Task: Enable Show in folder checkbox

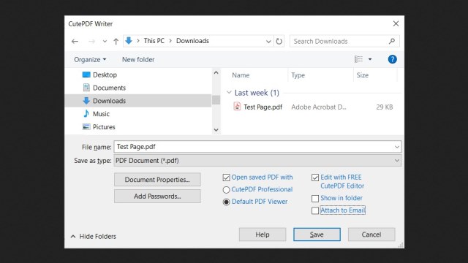Action: 315,199
